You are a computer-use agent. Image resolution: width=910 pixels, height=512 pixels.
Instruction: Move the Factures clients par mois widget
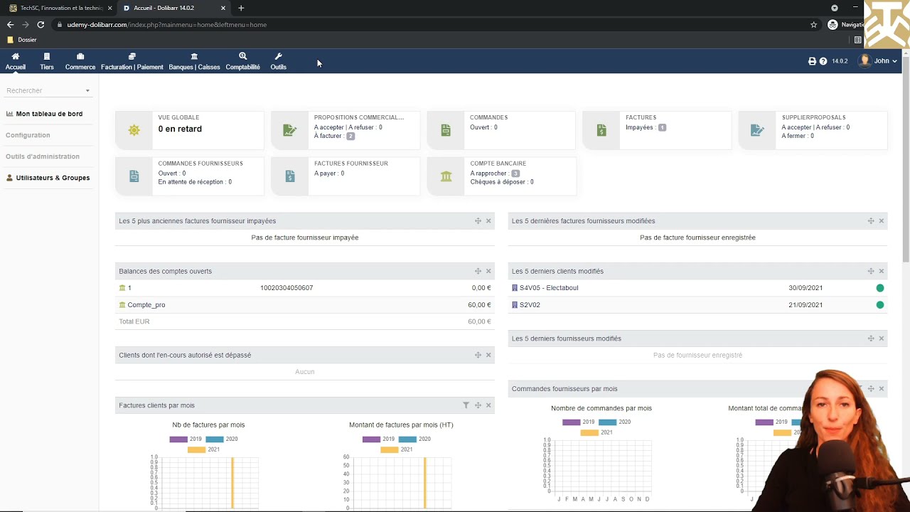click(x=478, y=405)
